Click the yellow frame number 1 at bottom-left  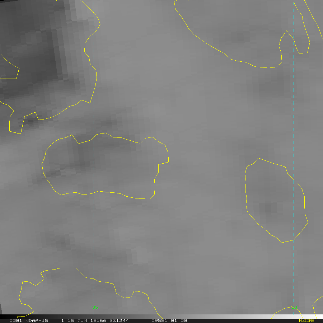tap(7, 321)
